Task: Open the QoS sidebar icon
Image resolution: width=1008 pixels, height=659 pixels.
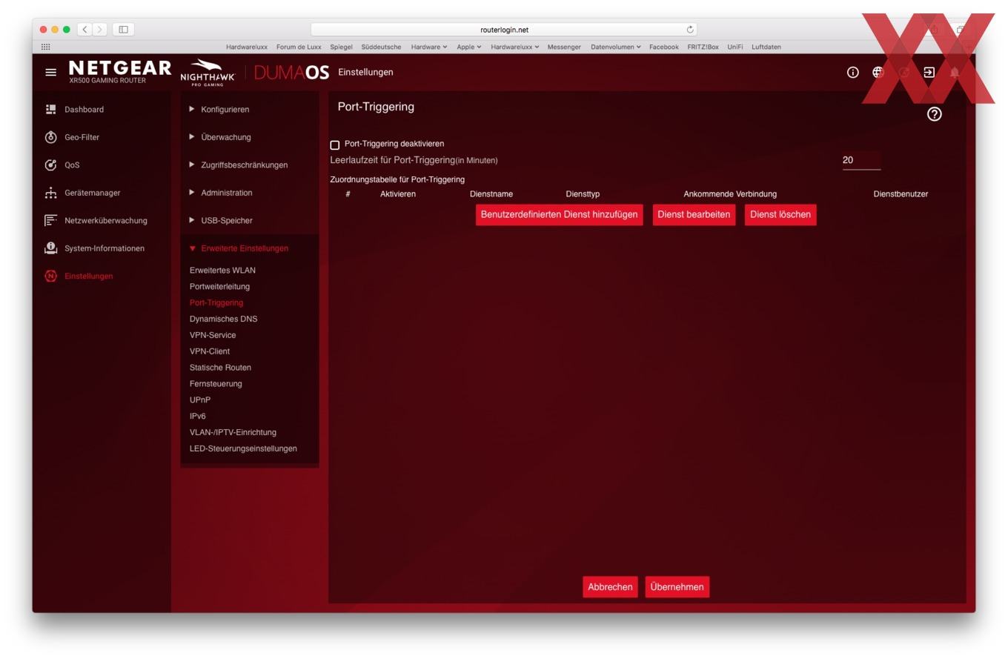Action: click(x=50, y=165)
